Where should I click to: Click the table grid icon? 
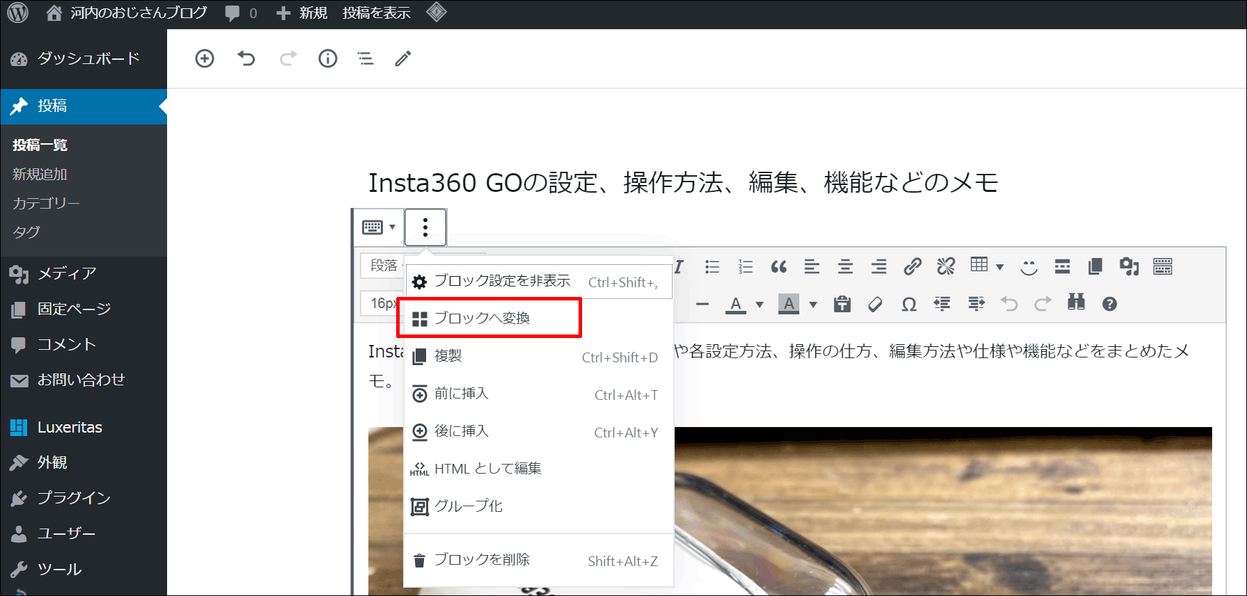point(979,265)
